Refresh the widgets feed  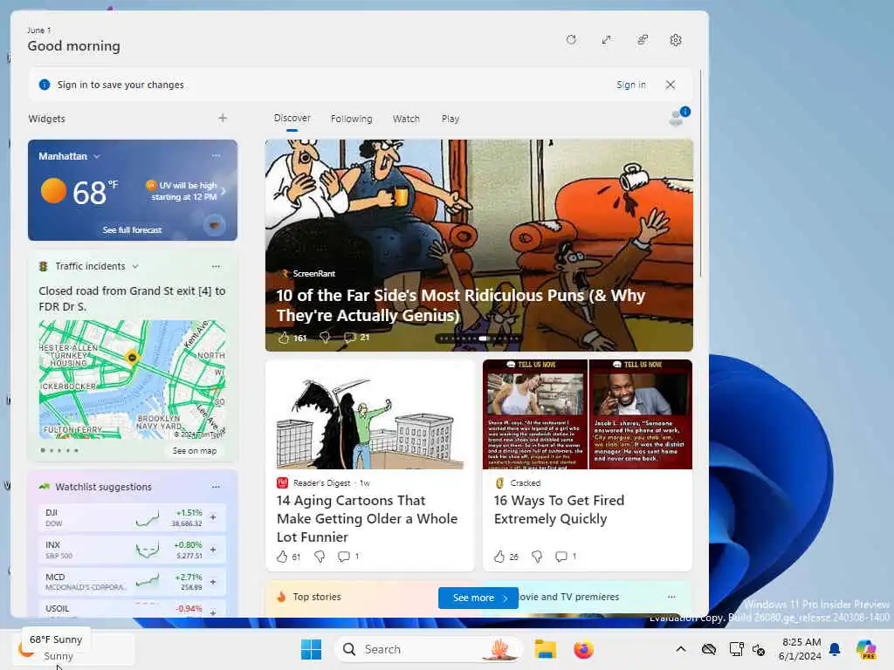(571, 40)
